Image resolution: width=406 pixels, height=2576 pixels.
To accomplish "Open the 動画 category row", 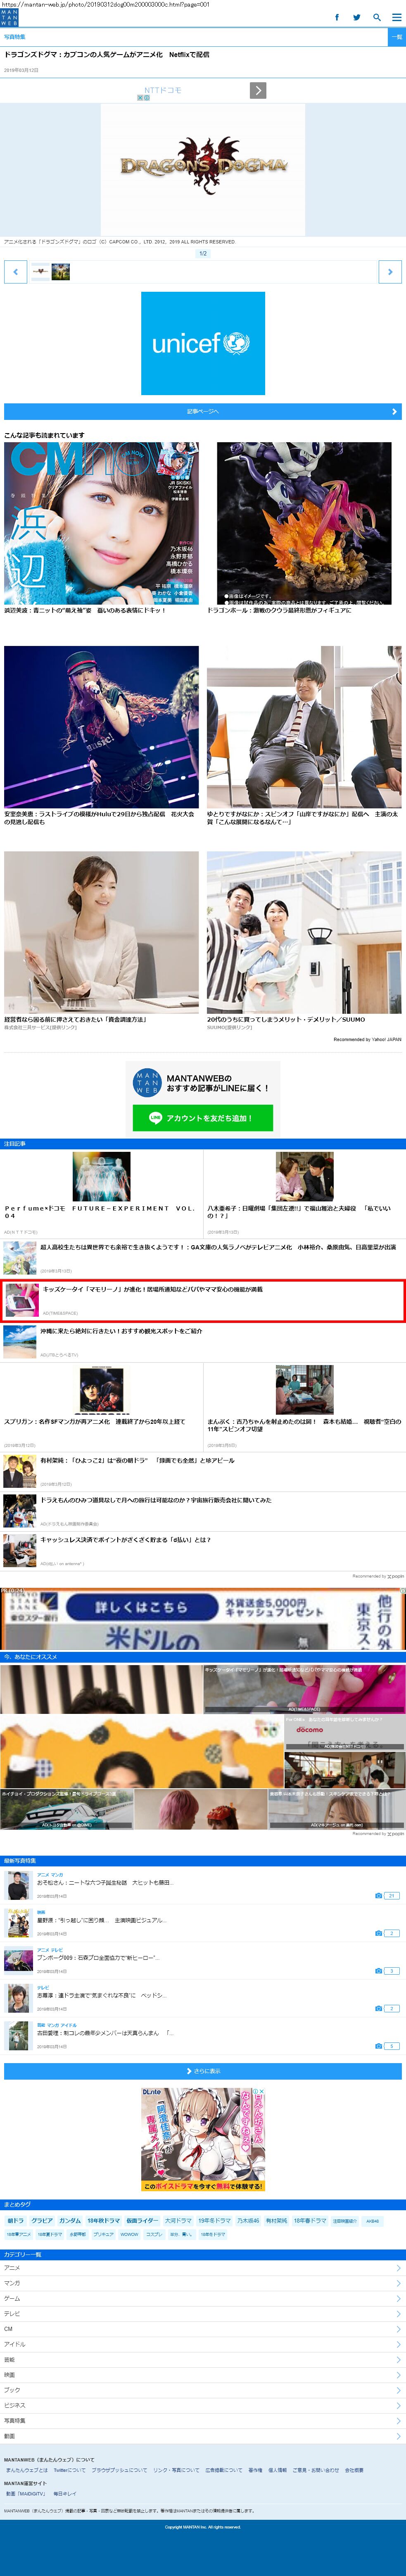I will coord(203,2436).
